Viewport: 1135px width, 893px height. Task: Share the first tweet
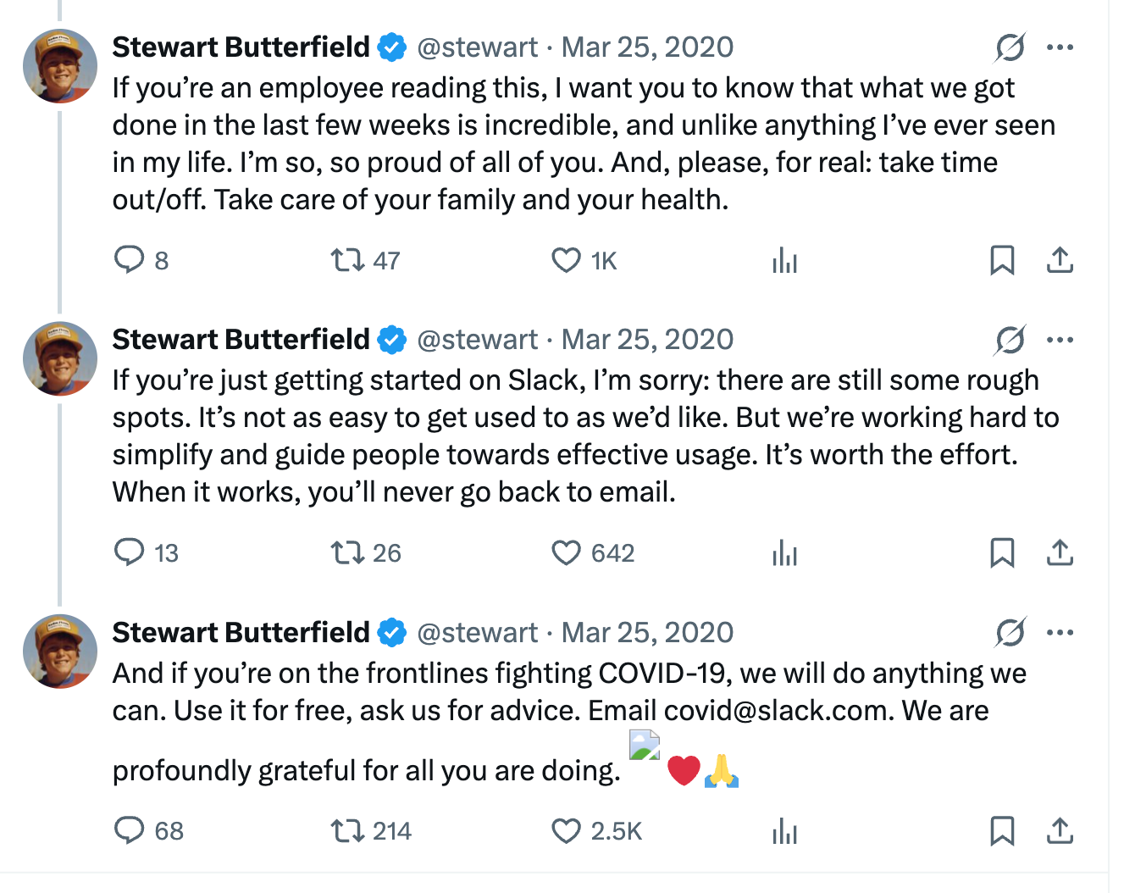click(1060, 259)
